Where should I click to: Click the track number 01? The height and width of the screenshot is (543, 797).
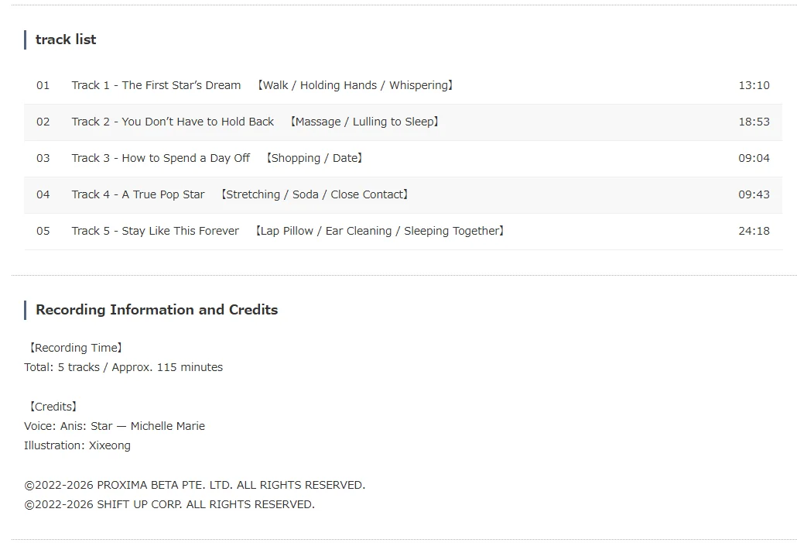pyautogui.click(x=43, y=85)
